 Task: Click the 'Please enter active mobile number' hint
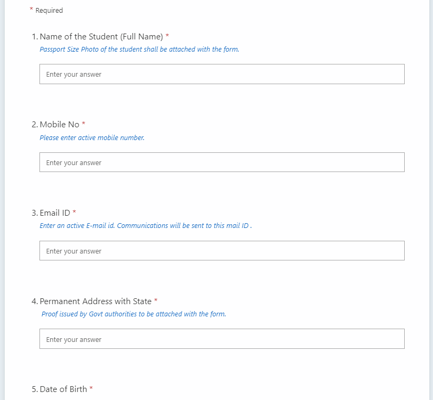(x=92, y=137)
